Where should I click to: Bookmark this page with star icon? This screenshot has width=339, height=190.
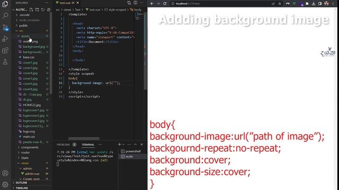280,4
